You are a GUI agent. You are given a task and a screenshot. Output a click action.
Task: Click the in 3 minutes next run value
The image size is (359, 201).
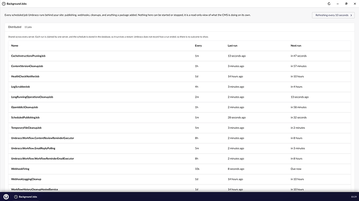[x=298, y=149]
